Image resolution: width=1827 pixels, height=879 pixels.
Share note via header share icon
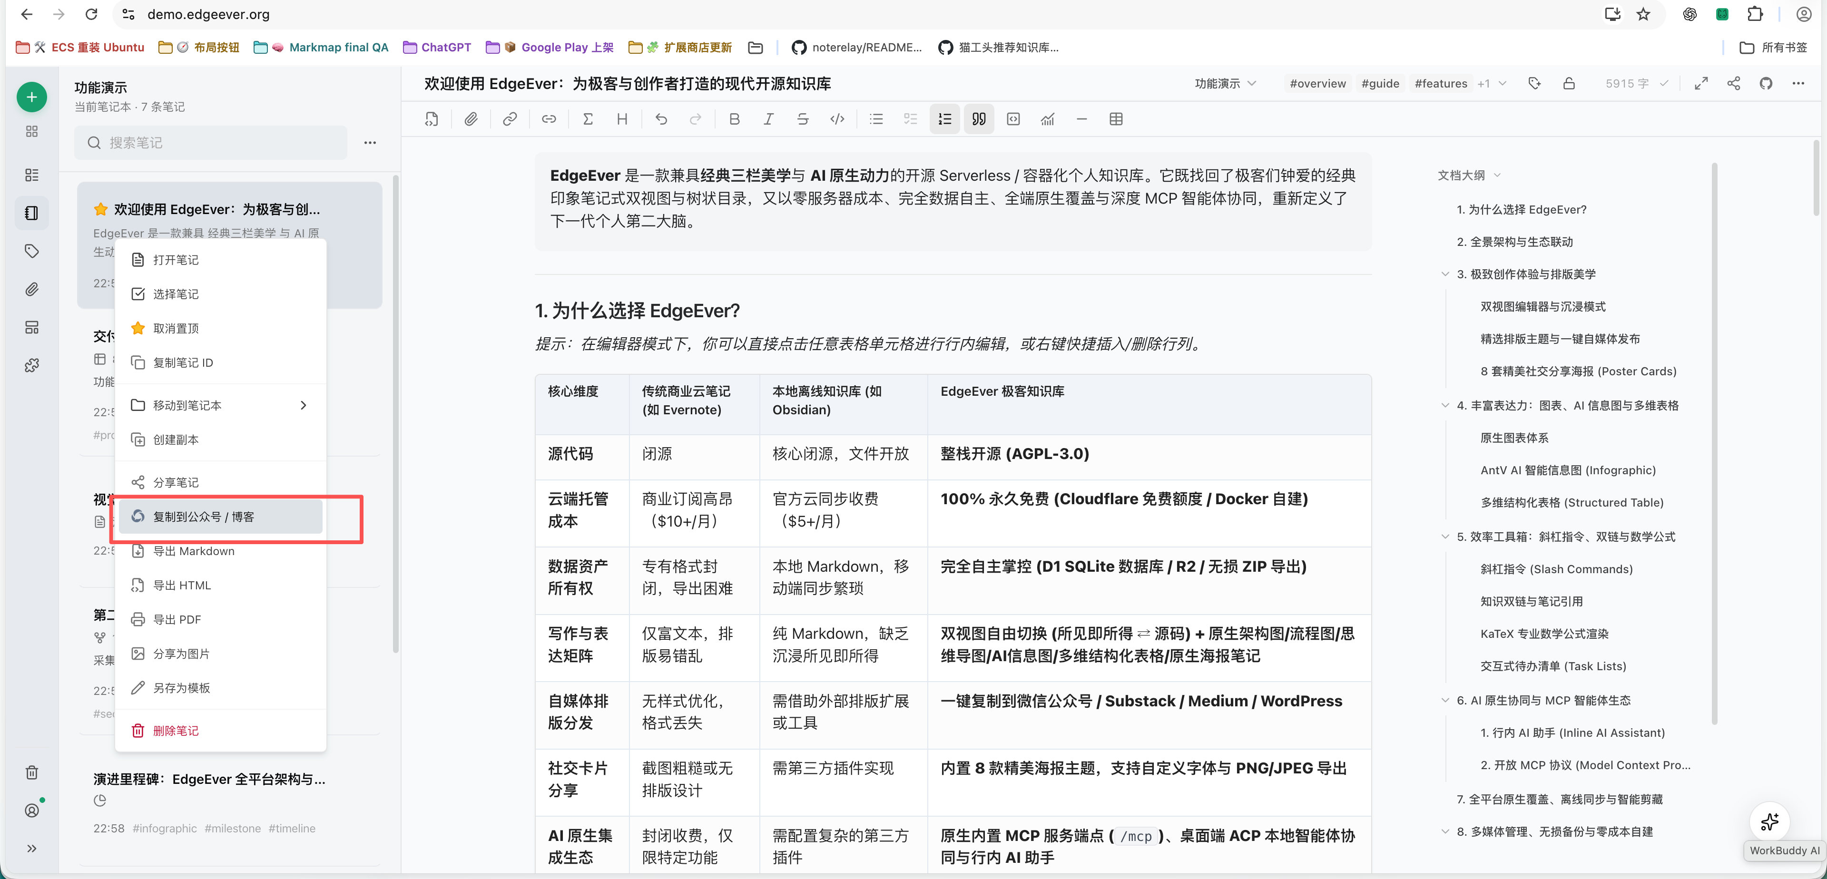1733,84
